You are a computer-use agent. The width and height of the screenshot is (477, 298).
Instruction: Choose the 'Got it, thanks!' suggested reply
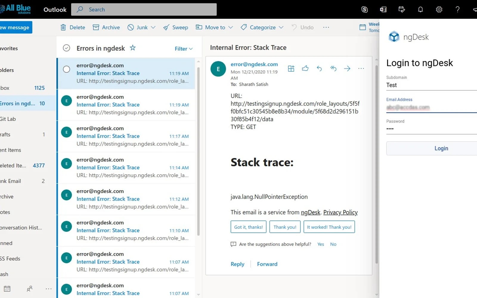coord(248,227)
